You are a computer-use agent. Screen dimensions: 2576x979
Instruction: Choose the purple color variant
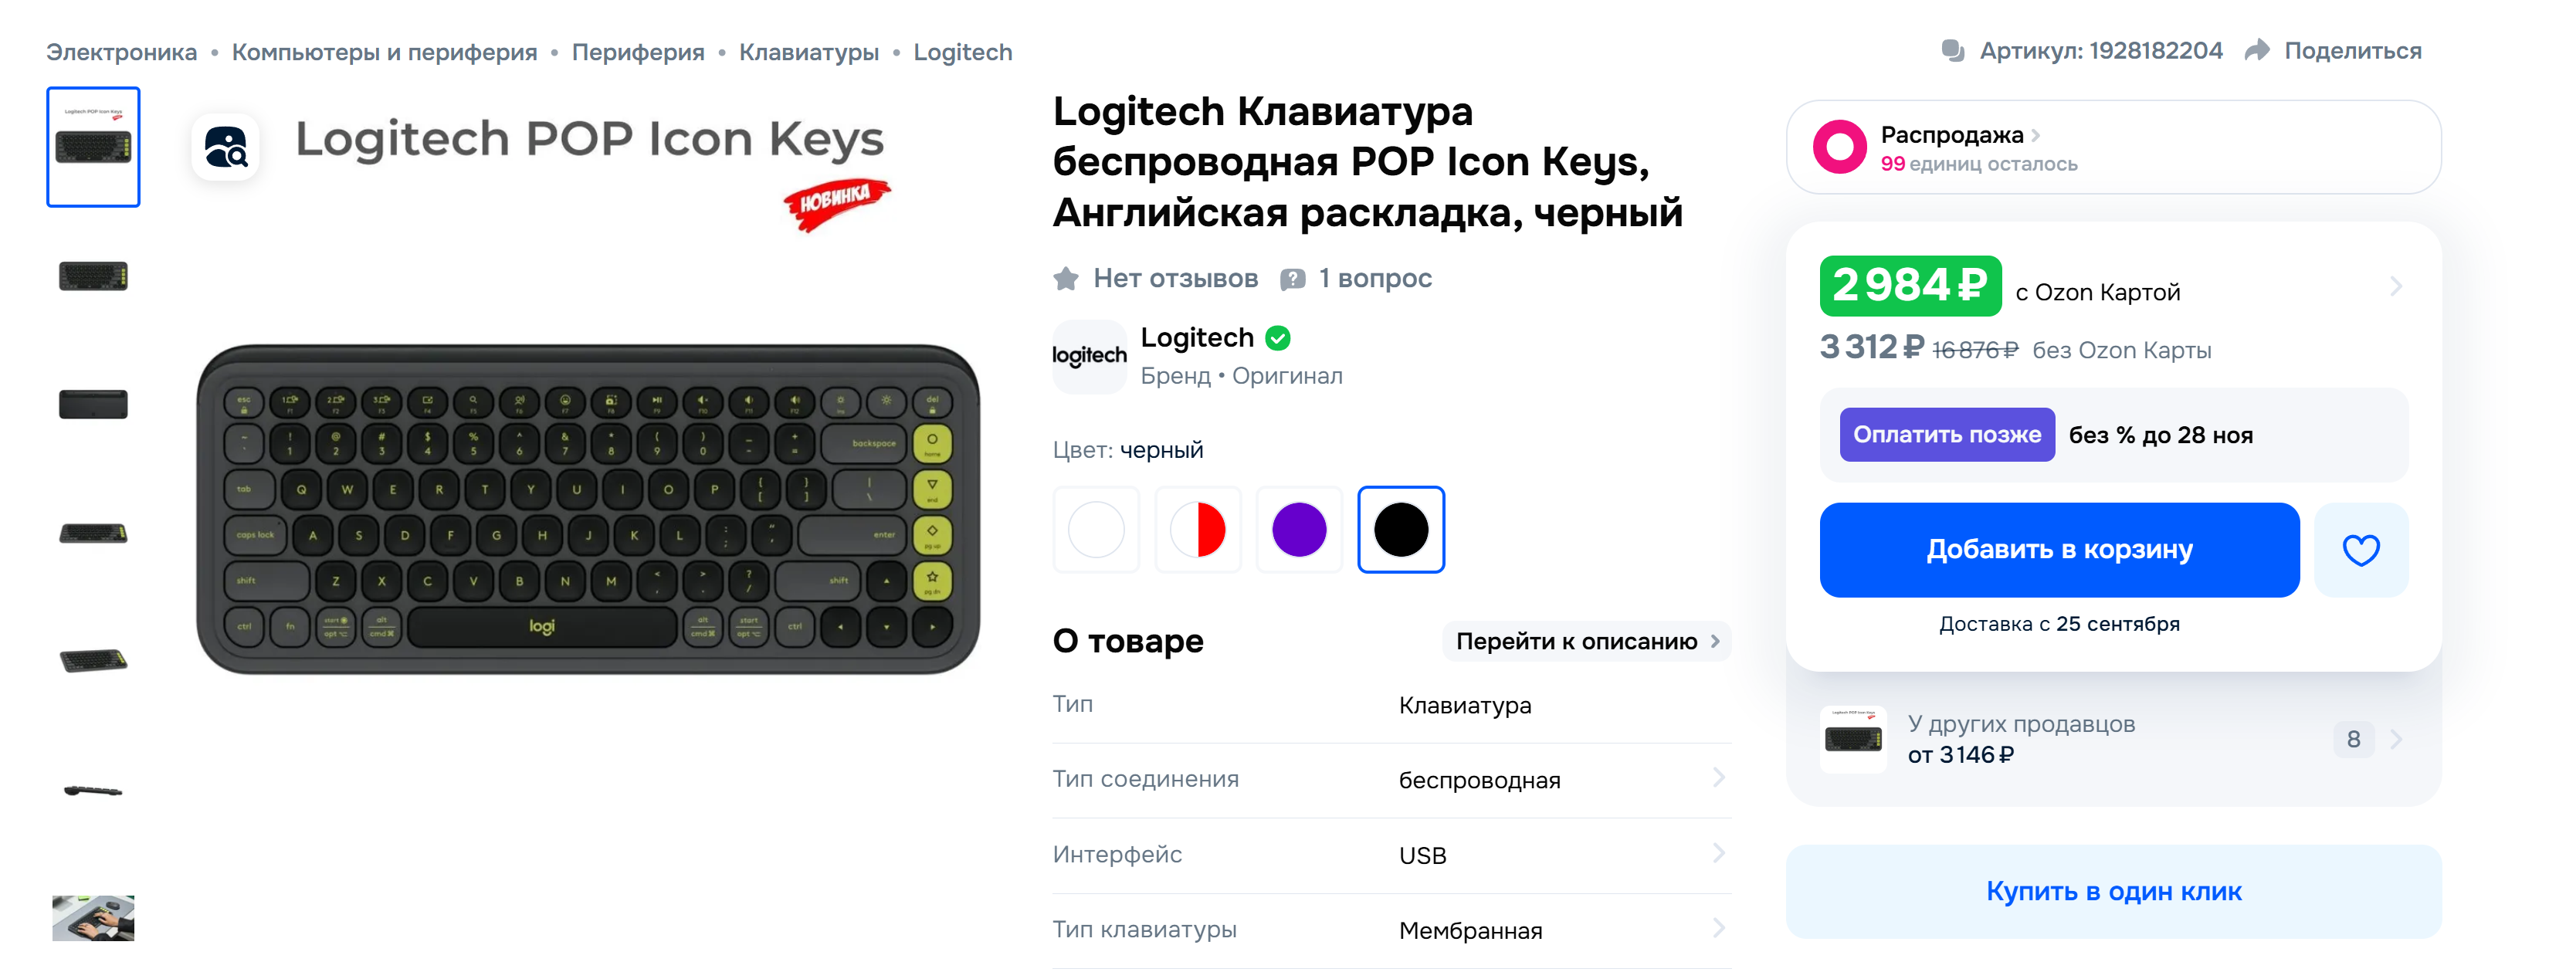(x=1299, y=530)
